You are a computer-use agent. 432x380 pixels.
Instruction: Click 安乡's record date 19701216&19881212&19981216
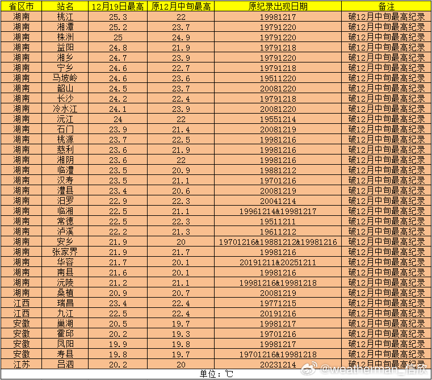pyautogui.click(x=278, y=242)
